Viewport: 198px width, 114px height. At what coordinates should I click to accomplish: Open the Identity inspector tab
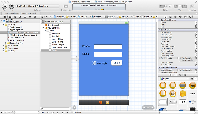[175, 17]
